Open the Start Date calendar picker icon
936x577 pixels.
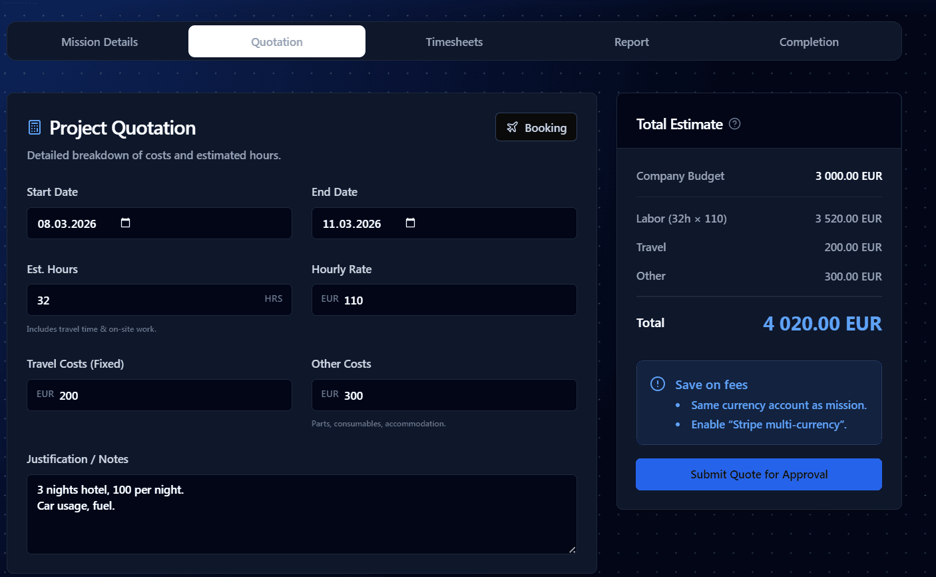click(125, 223)
